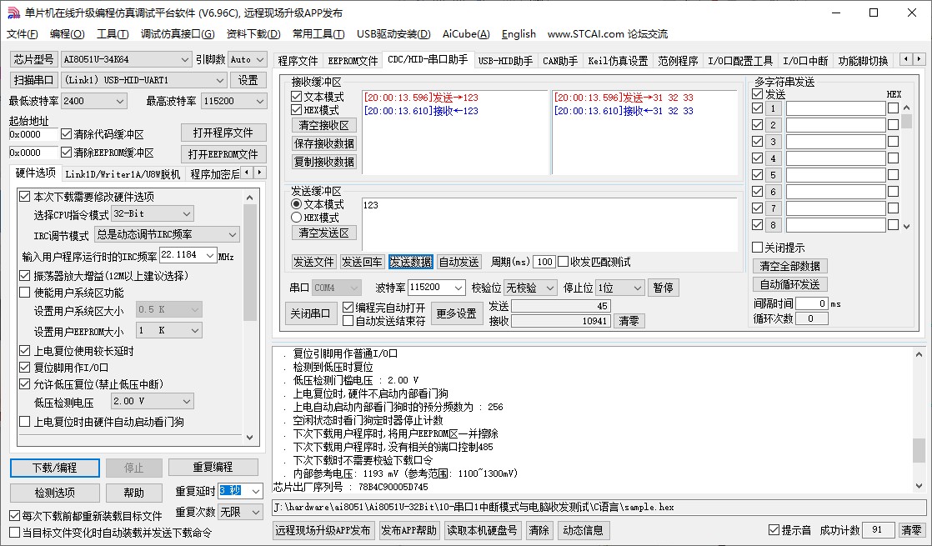Select HEX模式 for the send buffer
Screen dimensions: 932x546
[298, 218]
